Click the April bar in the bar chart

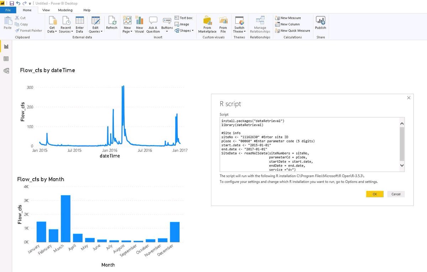point(78,238)
